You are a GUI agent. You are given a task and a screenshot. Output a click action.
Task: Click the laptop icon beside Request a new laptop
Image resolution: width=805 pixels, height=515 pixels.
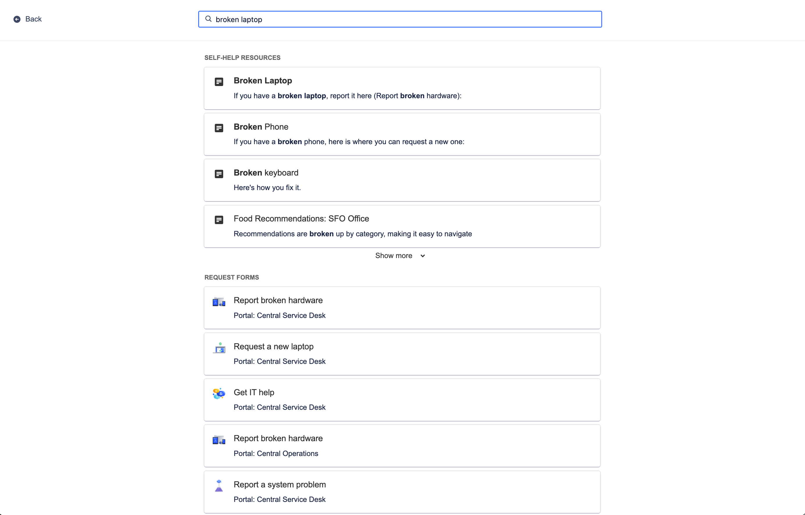pyautogui.click(x=219, y=348)
